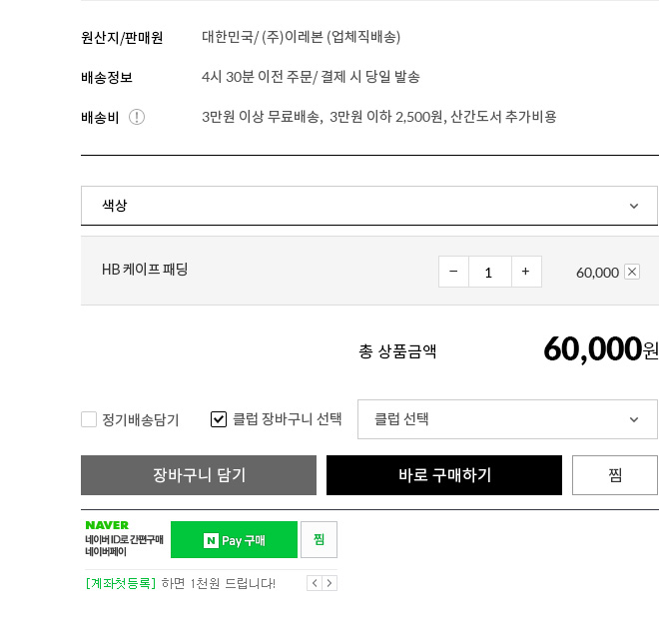The image size is (659, 632).
Task: Click the green N Pay 구매 button
Action: [234, 540]
